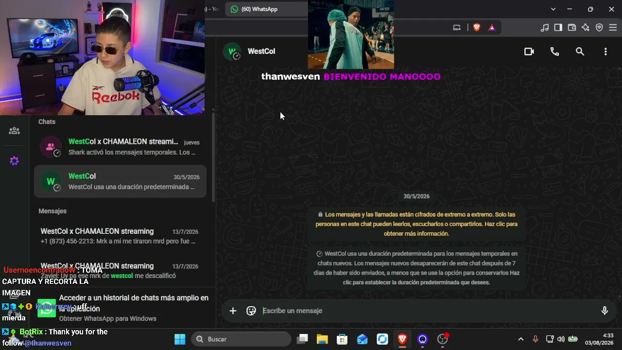Open the WestCol x CHAMALEON streaming group chat
This screenshot has width=622, height=350.
click(120, 147)
